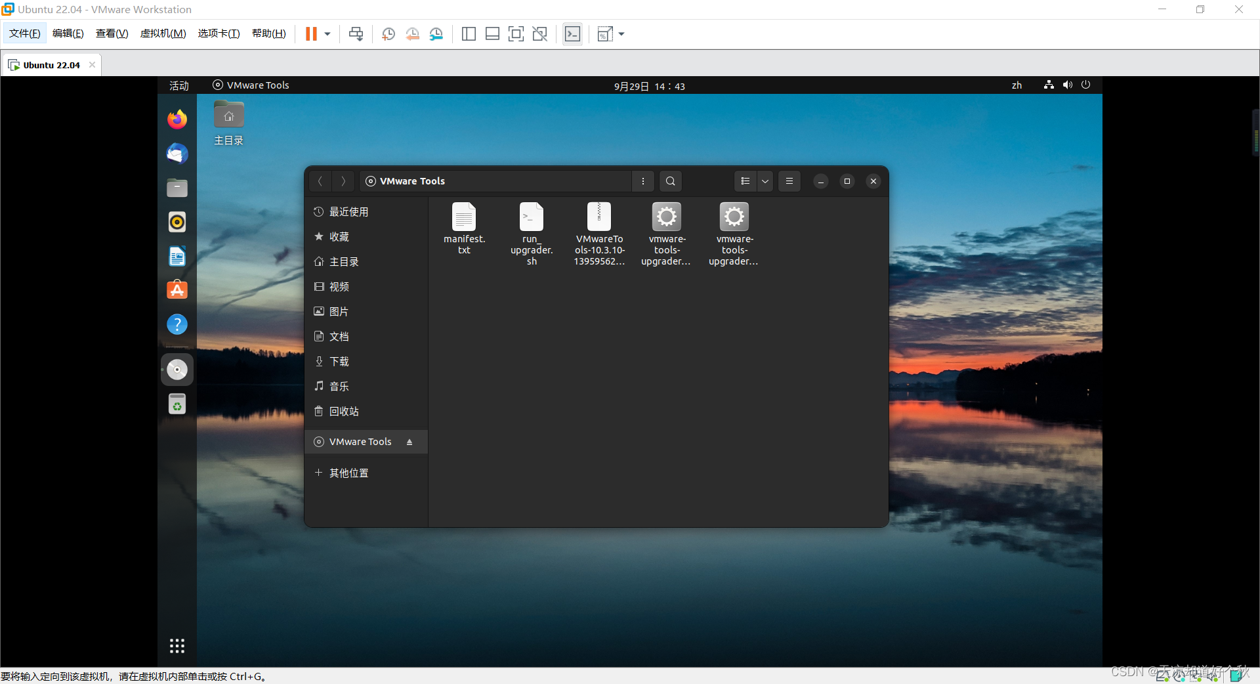The image size is (1260, 684).
Task: Open LibreOffice Writer from the dock
Action: click(x=177, y=256)
